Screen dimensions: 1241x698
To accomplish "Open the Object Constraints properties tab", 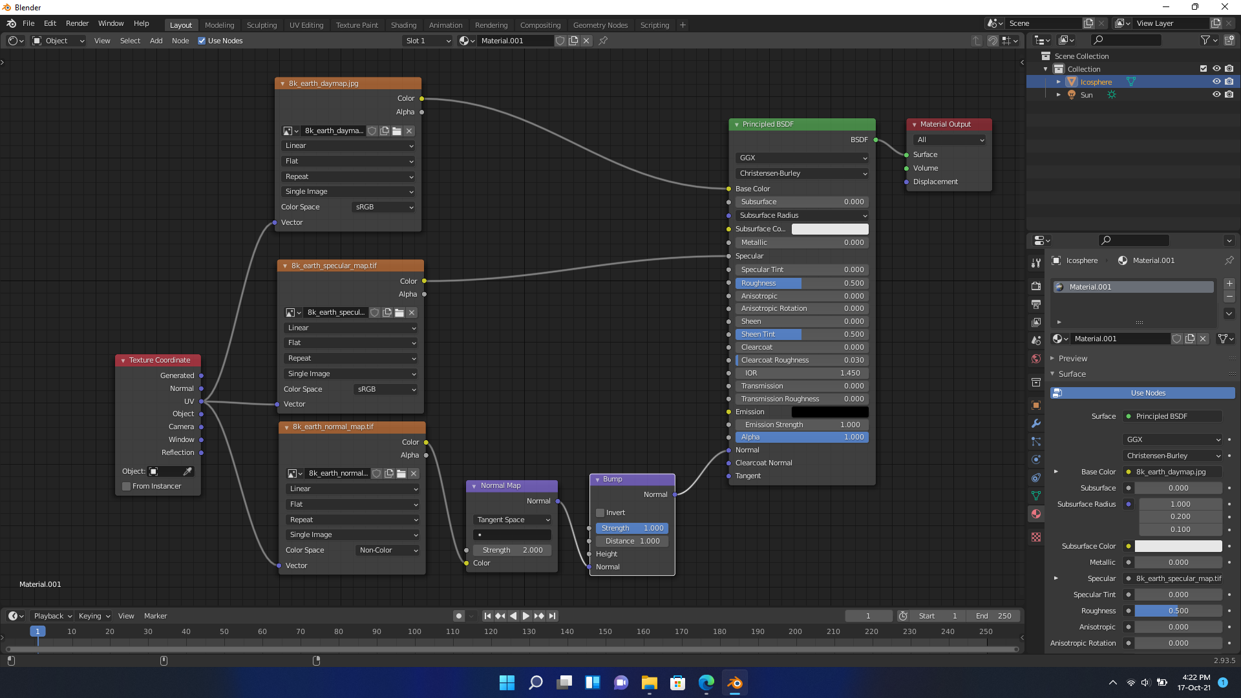I will [1036, 478].
